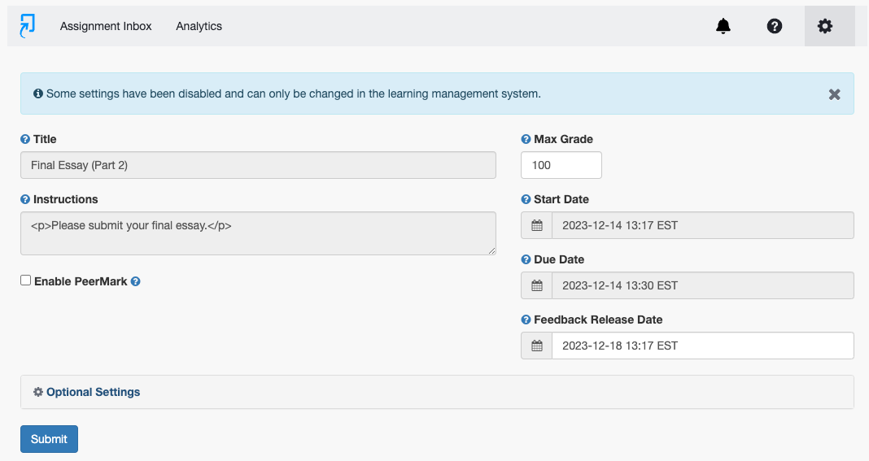Viewport: 869px width, 461px height.
Task: Click the info icon in the alert banner
Action: (x=37, y=94)
